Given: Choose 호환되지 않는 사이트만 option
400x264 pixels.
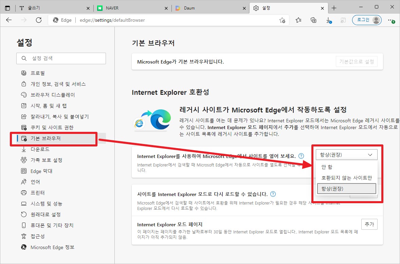Looking at the screenshot, I should (346, 178).
